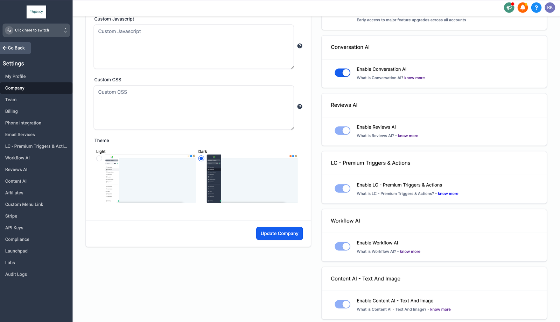This screenshot has width=560, height=322.
Task: Open the 'Click here to switch' account dropdown
Action: [x=36, y=30]
